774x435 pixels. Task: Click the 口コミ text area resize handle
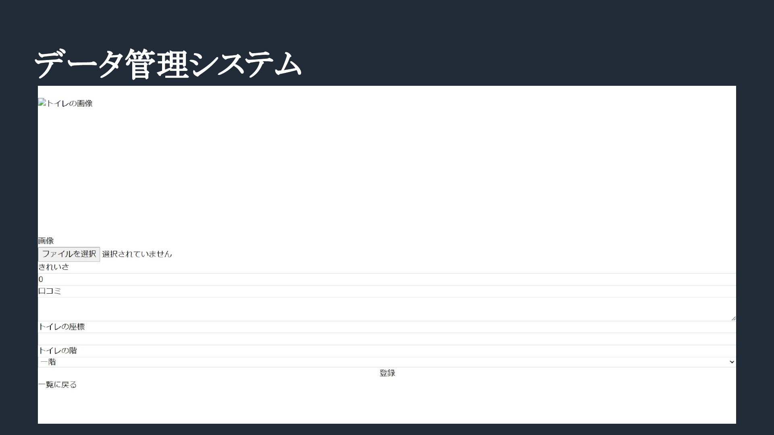(733, 318)
